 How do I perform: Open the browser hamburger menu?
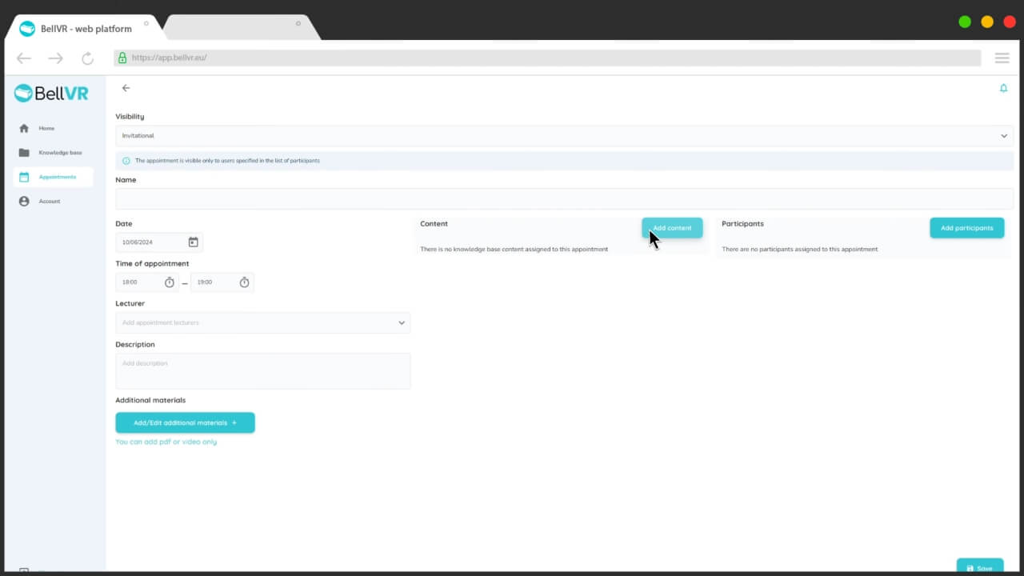click(1002, 58)
